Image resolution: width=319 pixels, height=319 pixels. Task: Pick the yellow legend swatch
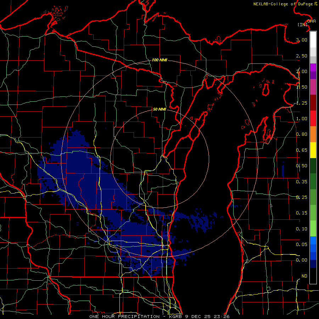[x=313, y=150]
